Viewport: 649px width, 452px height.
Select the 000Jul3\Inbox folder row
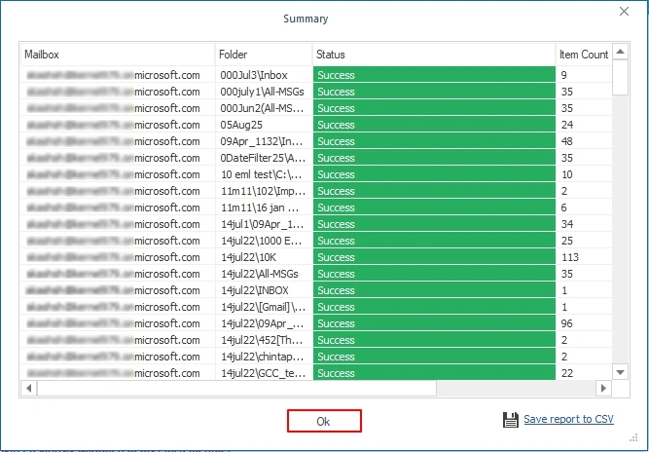263,75
